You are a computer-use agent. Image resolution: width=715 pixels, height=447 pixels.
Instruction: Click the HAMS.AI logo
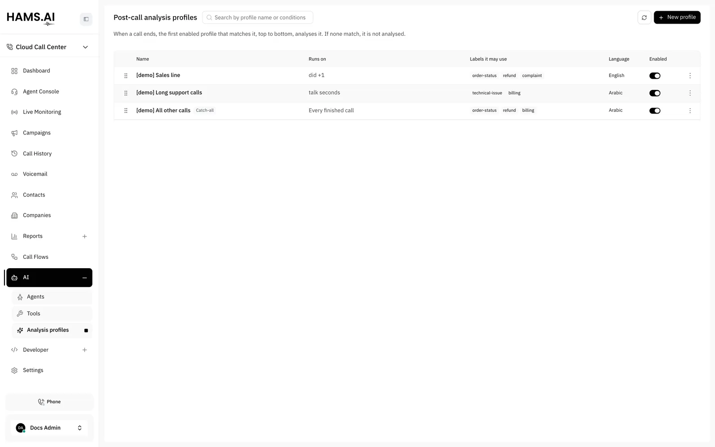click(x=31, y=18)
